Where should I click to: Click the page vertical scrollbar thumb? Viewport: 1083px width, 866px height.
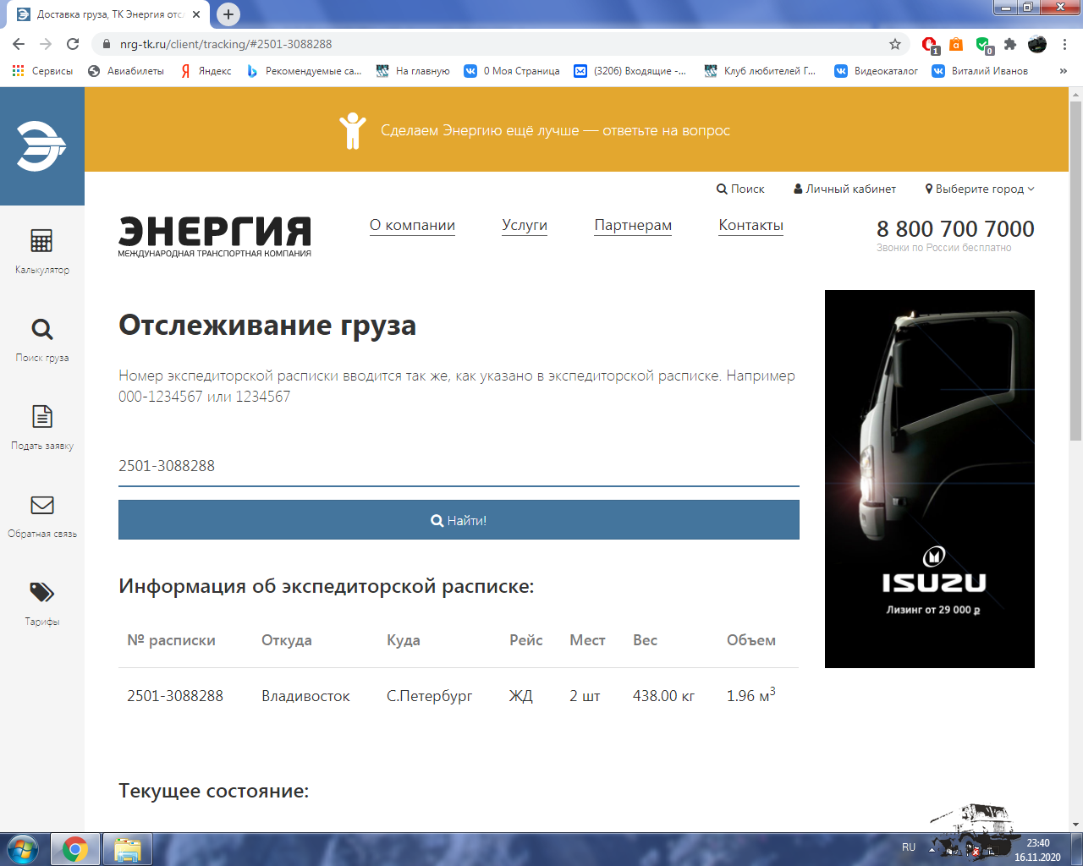(x=1075, y=271)
